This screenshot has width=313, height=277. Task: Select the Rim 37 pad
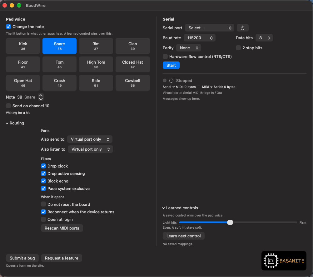96,46
